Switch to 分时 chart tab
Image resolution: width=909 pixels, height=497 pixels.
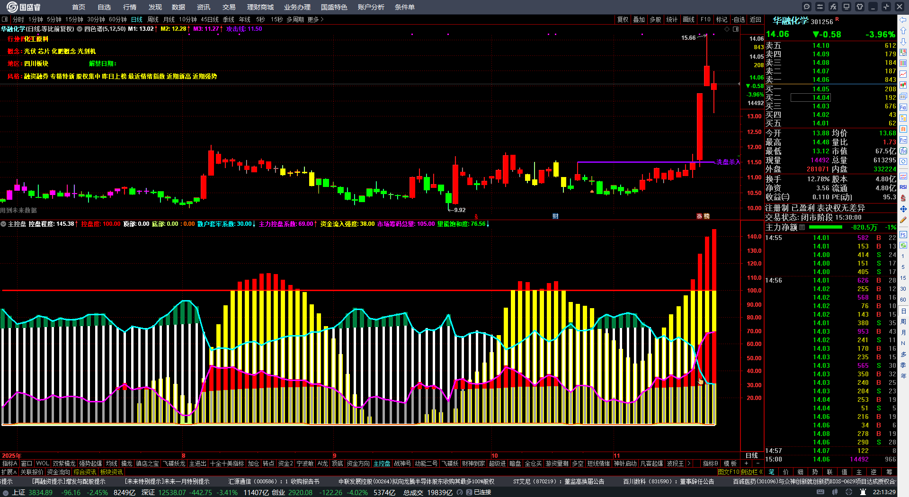pos(18,19)
